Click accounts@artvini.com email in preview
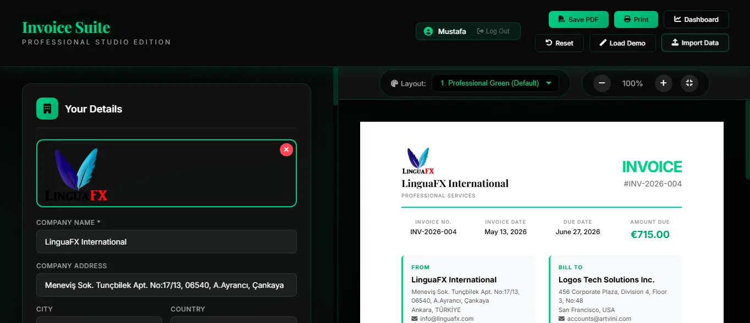This screenshot has height=323, width=750. pos(599,319)
